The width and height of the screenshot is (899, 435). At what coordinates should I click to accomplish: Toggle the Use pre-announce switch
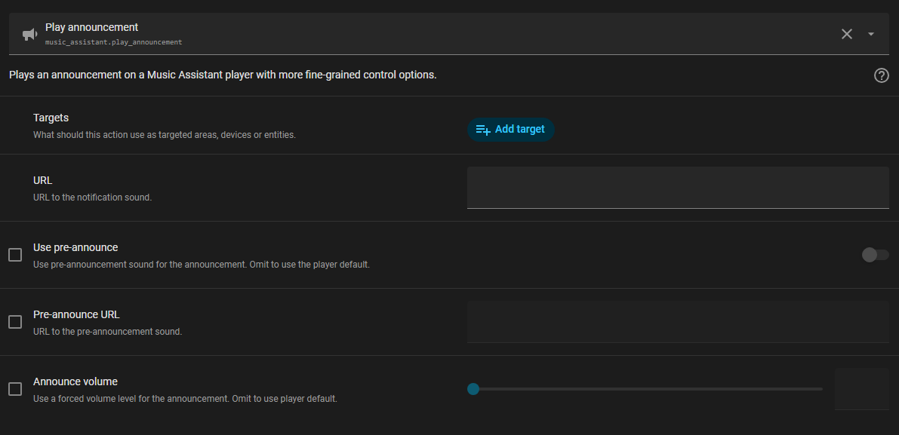[x=875, y=255]
